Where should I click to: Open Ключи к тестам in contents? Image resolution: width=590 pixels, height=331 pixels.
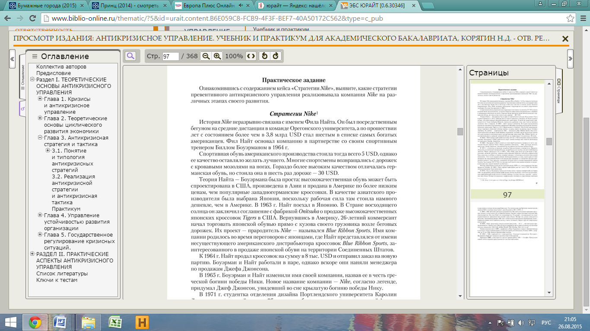[x=57, y=280]
